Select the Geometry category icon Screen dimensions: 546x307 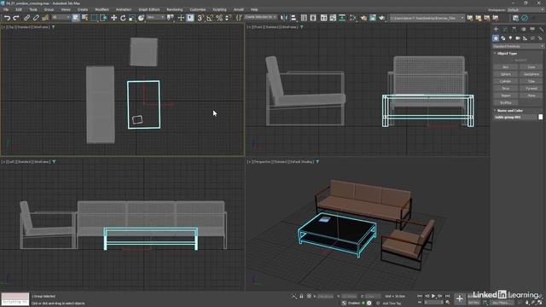496,38
